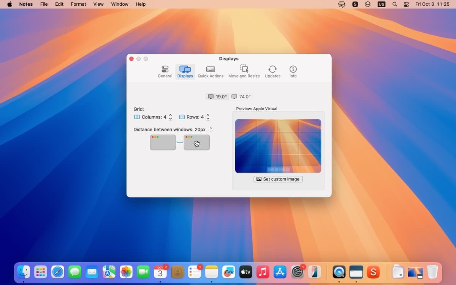Viewport: 456px width, 285px height.
Task: Open the General preferences tab
Action: (165, 71)
